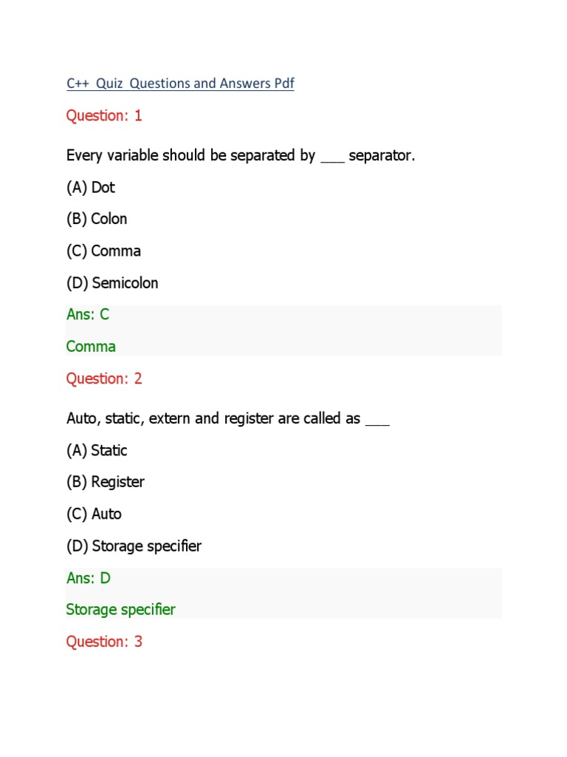Image resolution: width=567 pixels, height=757 pixels.
Task: Choose option (B) Colon
Action: (97, 220)
